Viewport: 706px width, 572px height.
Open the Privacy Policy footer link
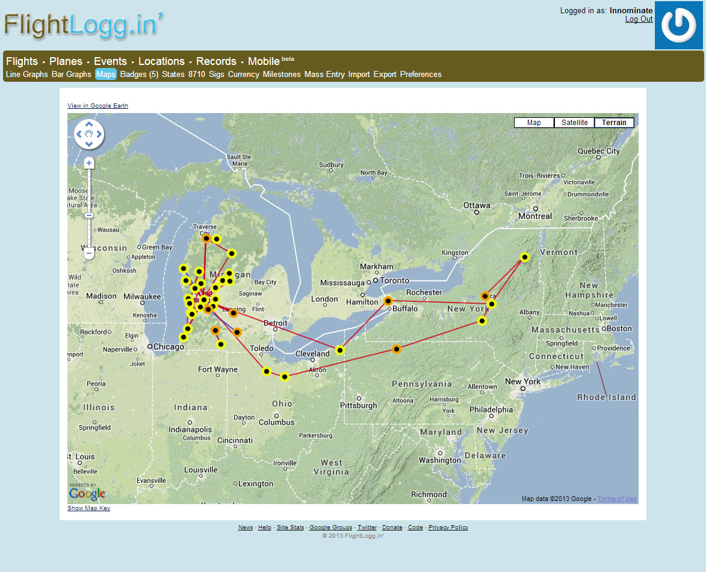point(448,527)
